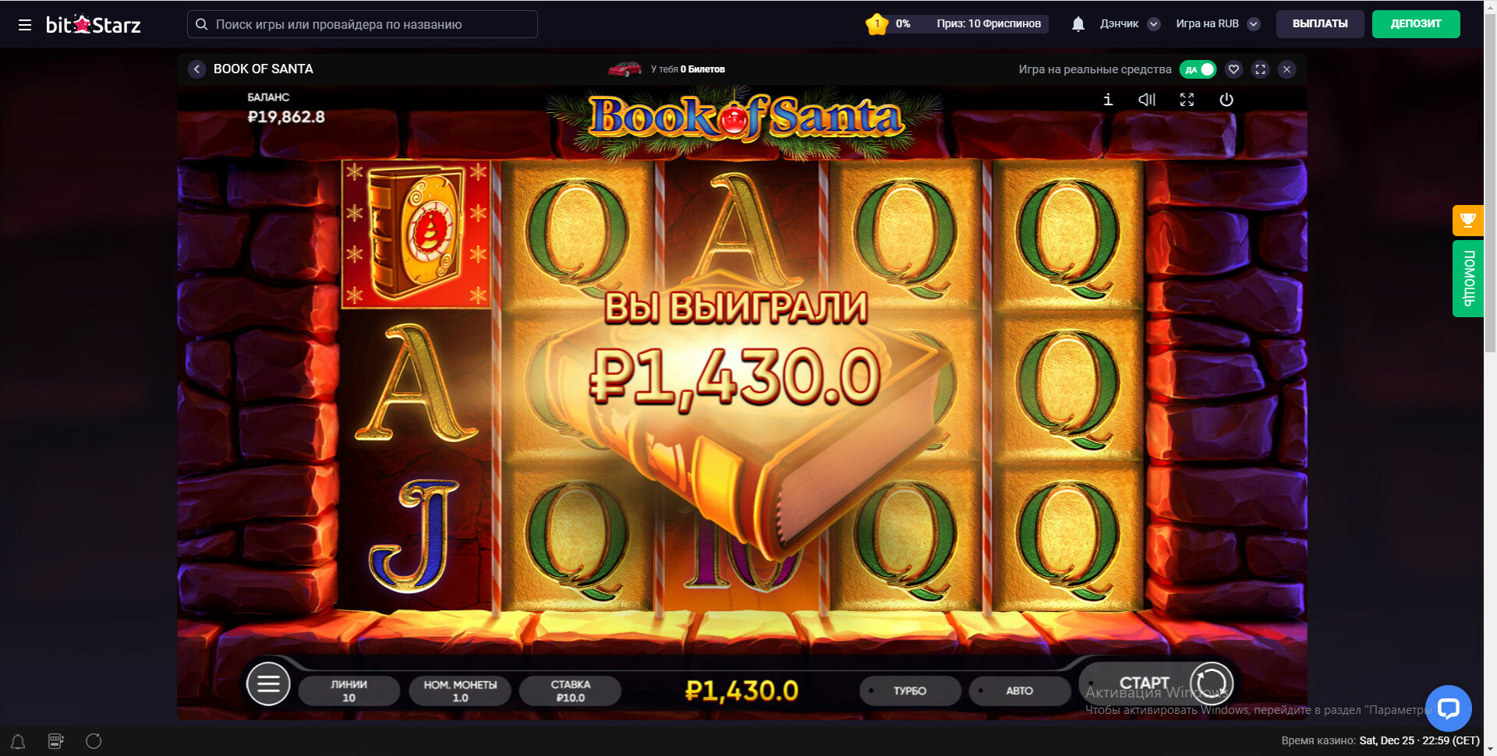The height and width of the screenshot is (756, 1497).
Task: Expand the Игра на RUB currency dropdown
Action: [1218, 24]
